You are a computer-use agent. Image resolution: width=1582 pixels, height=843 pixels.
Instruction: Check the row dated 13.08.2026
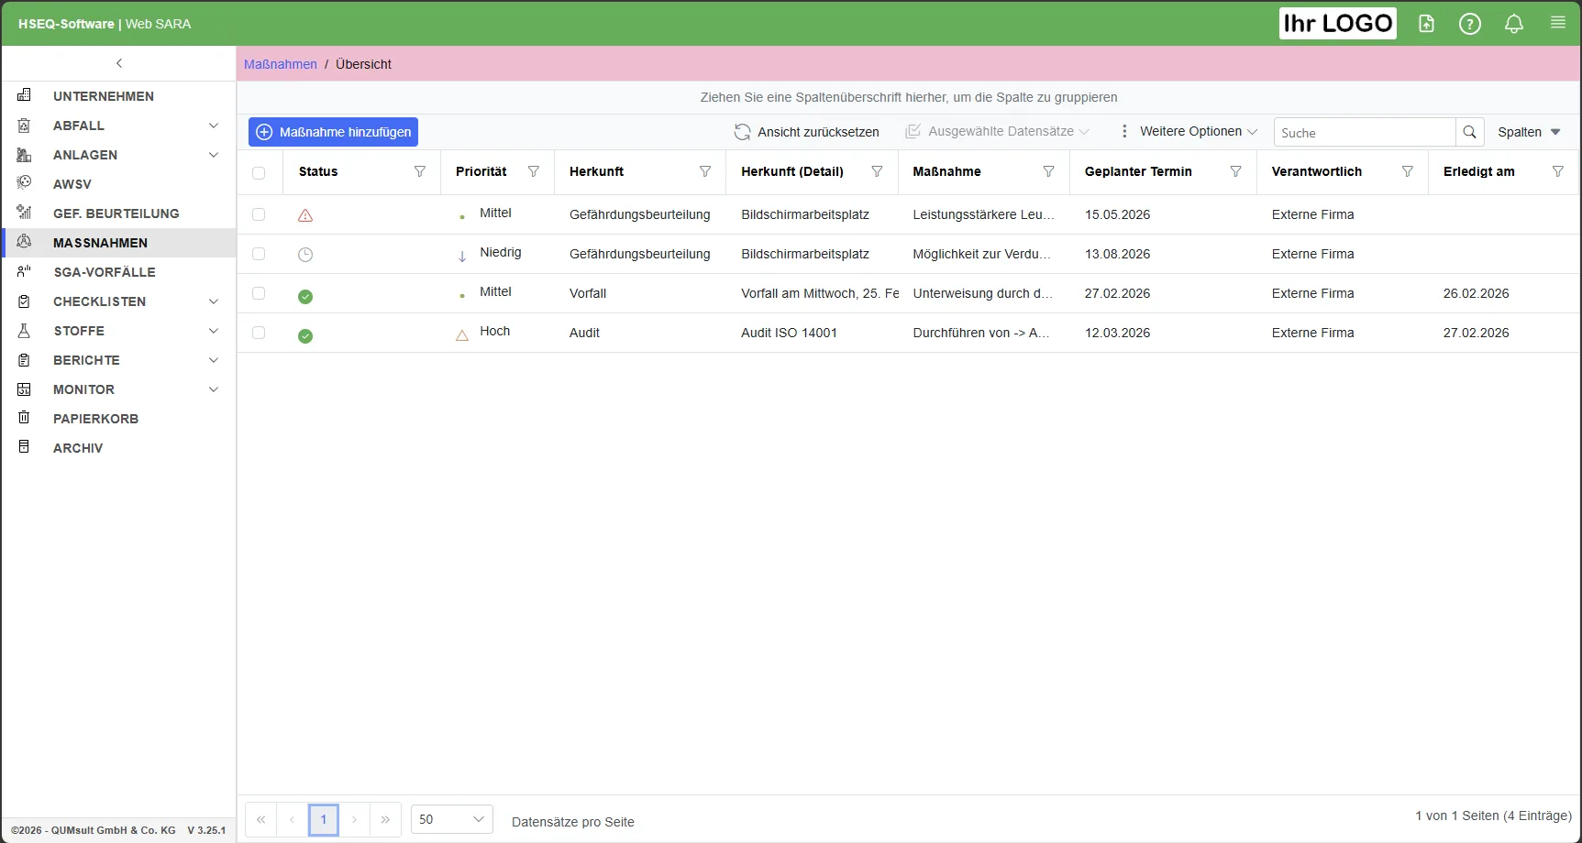(259, 254)
